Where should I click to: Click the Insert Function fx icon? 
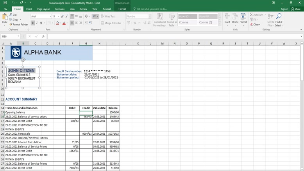click(x=43, y=36)
